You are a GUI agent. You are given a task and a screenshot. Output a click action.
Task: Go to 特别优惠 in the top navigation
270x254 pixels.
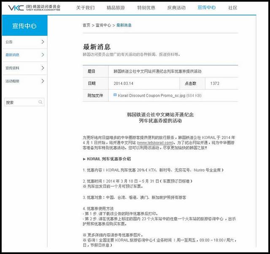coord(146,8)
